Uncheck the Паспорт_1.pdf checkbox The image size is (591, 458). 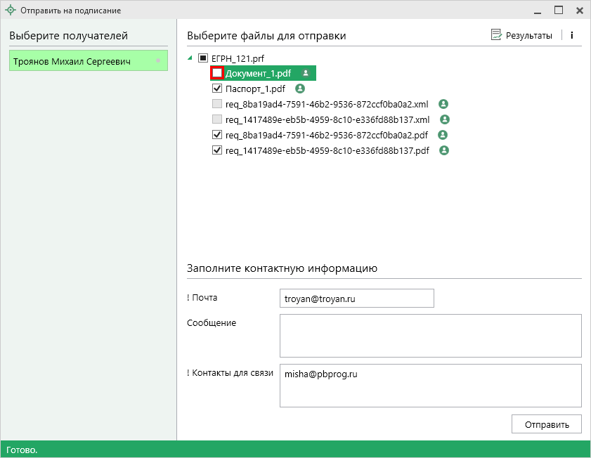(x=217, y=89)
